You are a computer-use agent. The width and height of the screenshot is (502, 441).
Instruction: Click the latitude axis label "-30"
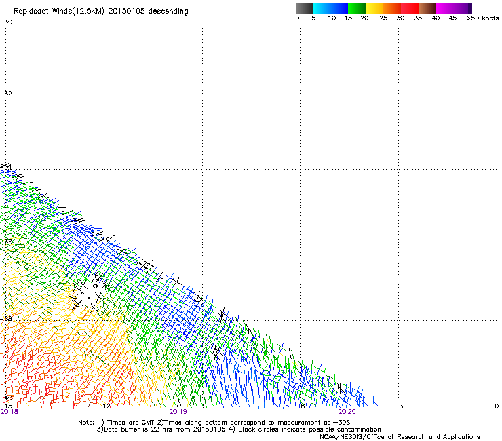[x=6, y=22]
